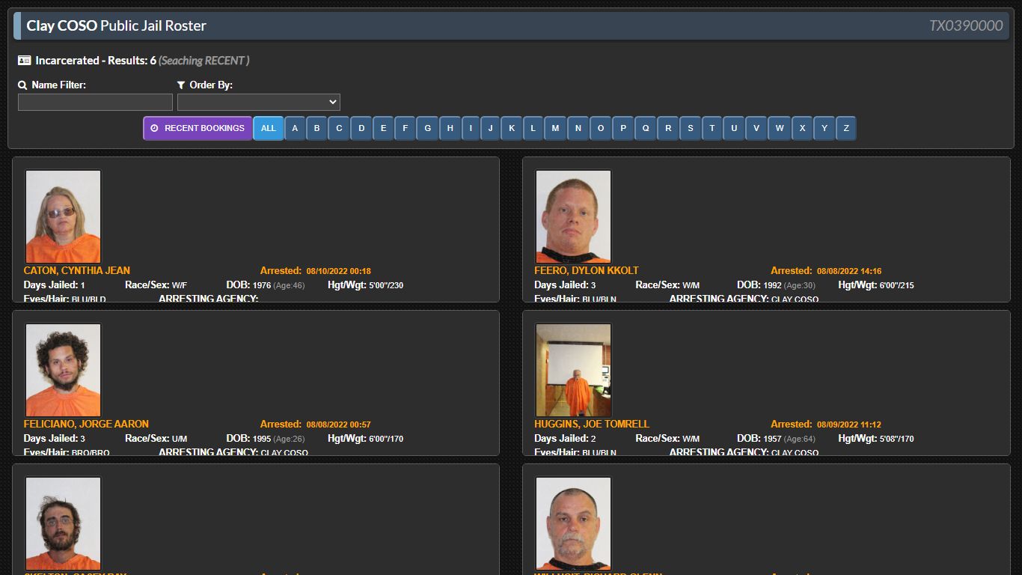Click the ID card icon beside Incarcerated

(24, 61)
